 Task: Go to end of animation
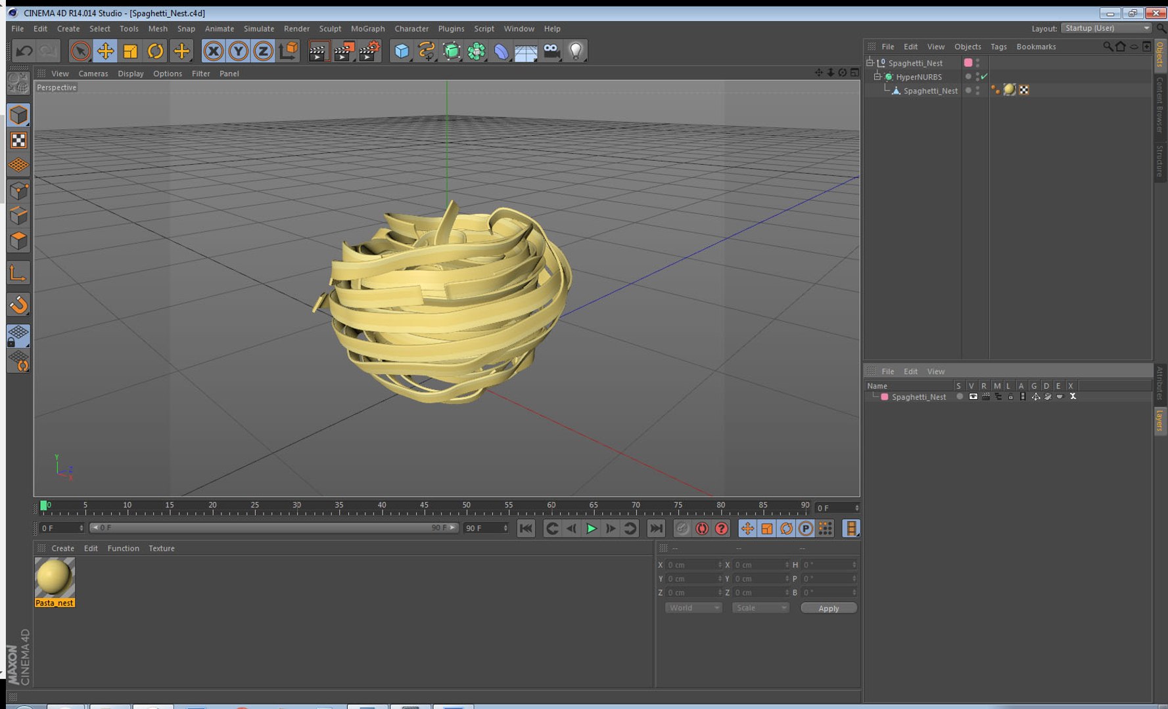[x=656, y=528]
